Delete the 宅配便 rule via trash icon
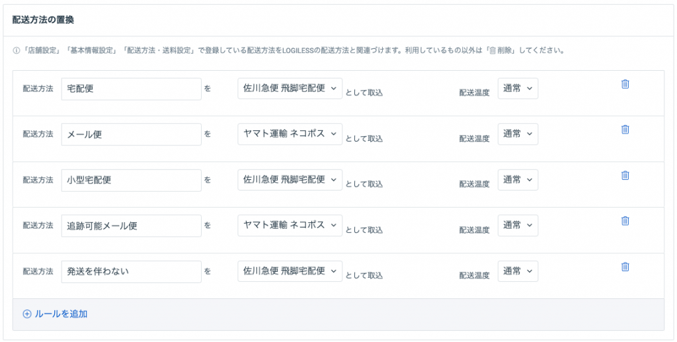This screenshot has width=677, height=342. tap(625, 84)
